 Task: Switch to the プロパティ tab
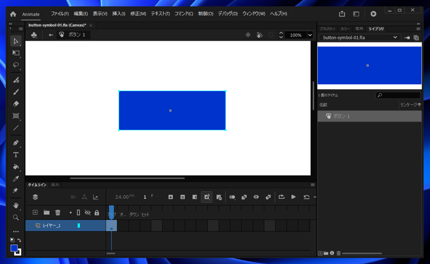tap(328, 29)
